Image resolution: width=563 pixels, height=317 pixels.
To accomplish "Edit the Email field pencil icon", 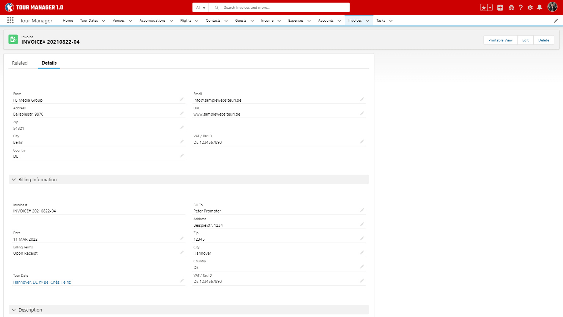I will pyautogui.click(x=362, y=99).
